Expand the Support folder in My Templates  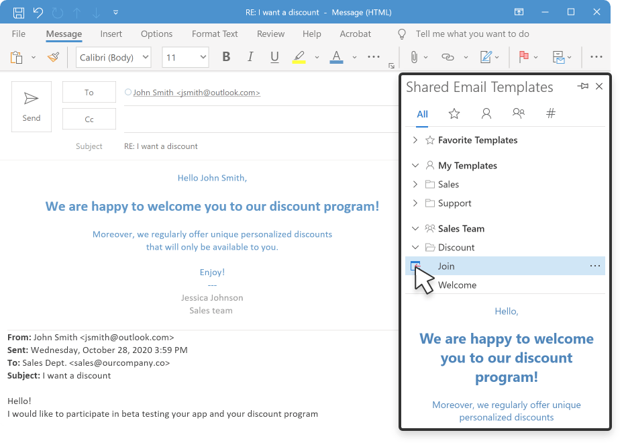(415, 203)
